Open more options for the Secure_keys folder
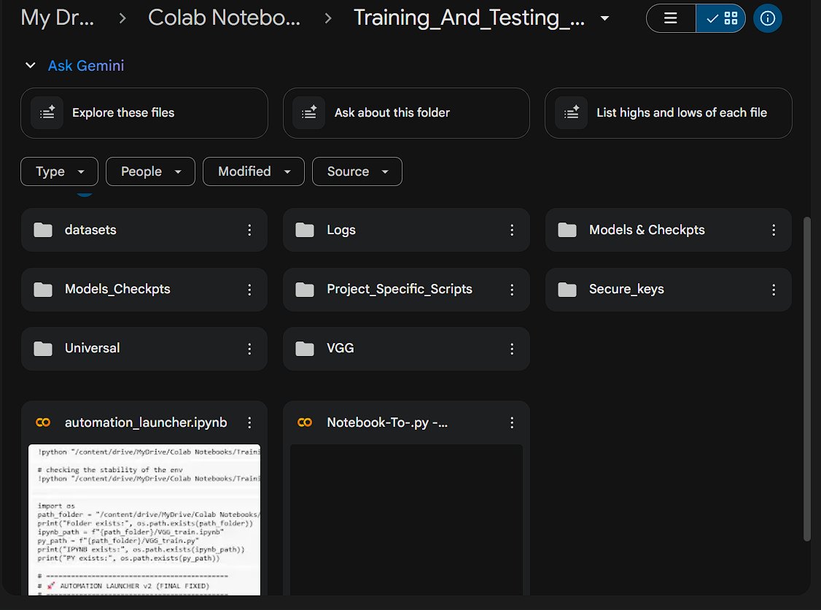This screenshot has width=821, height=610. (774, 290)
